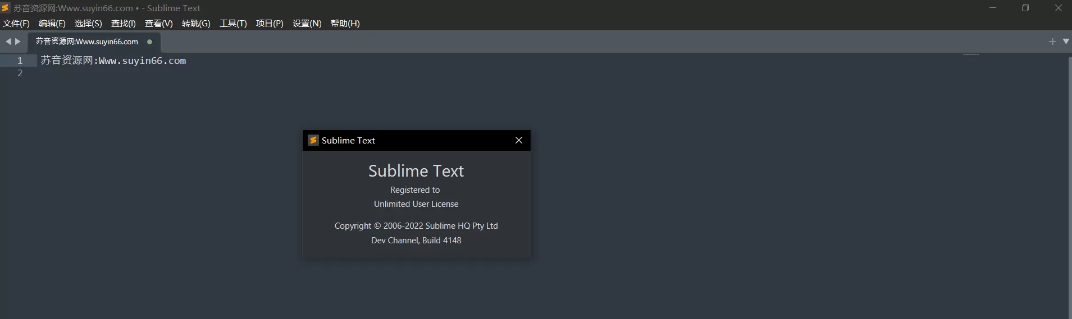The height and width of the screenshot is (319, 1072).
Task: Click the unsaved dot on the file tab
Action: [x=149, y=41]
